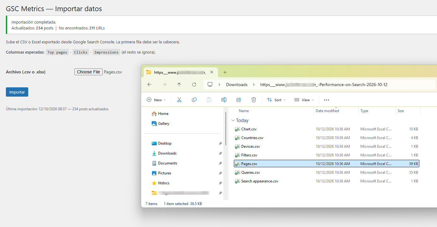Screen dimensions: 437x227
Task: Go up one folder level arrow
Action: coord(179,85)
